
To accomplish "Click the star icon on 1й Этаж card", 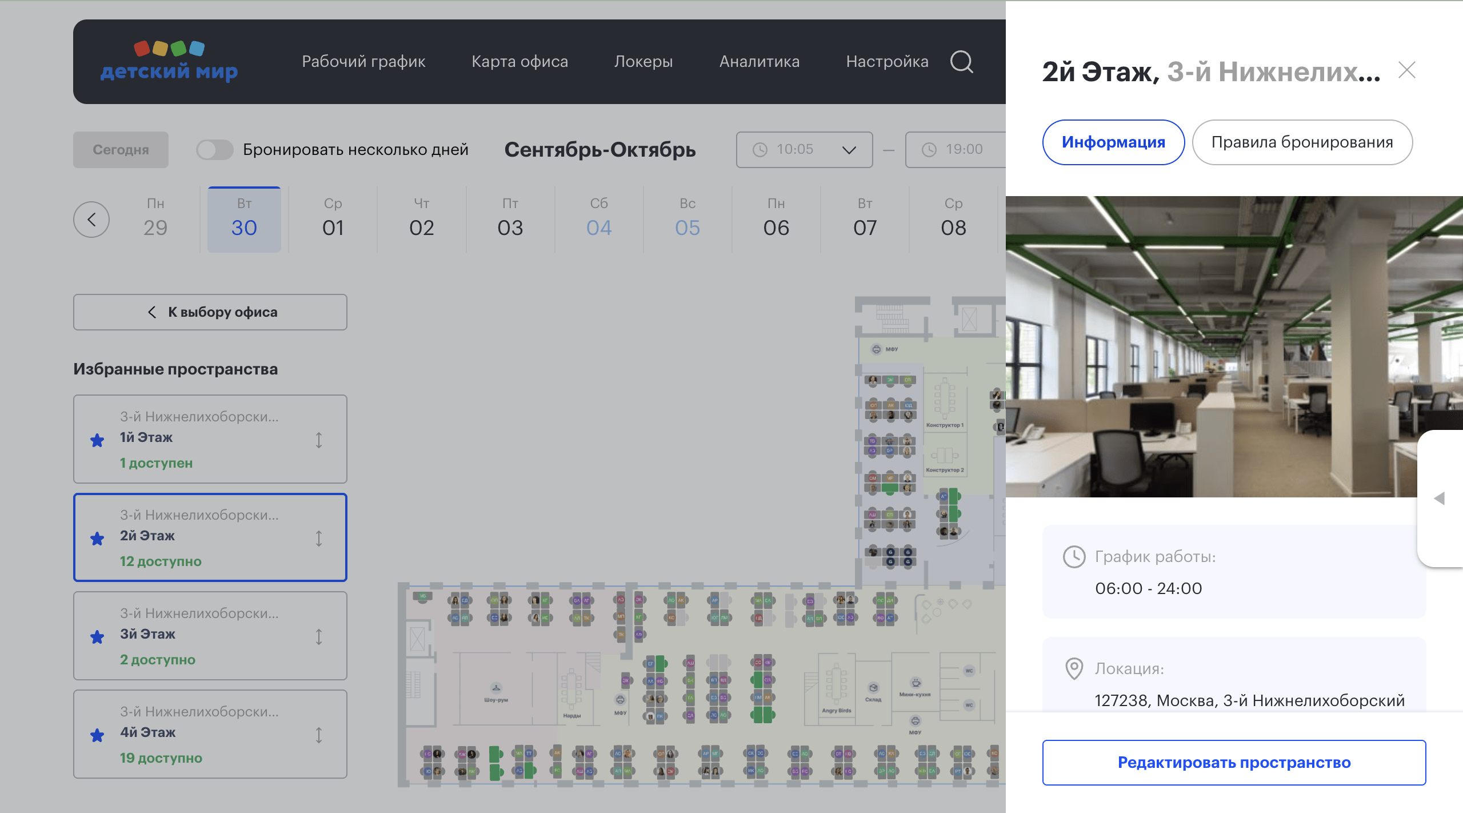I will pos(97,440).
